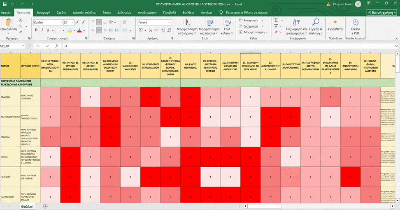Open Στυλ κελιών dropdown
The width and height of the screenshot is (400, 210).
(227, 27)
